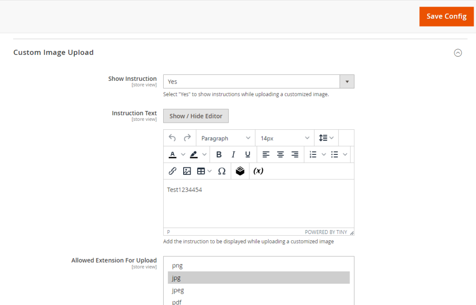
Task: Open the Paragraph format dropdown
Action: click(225, 138)
